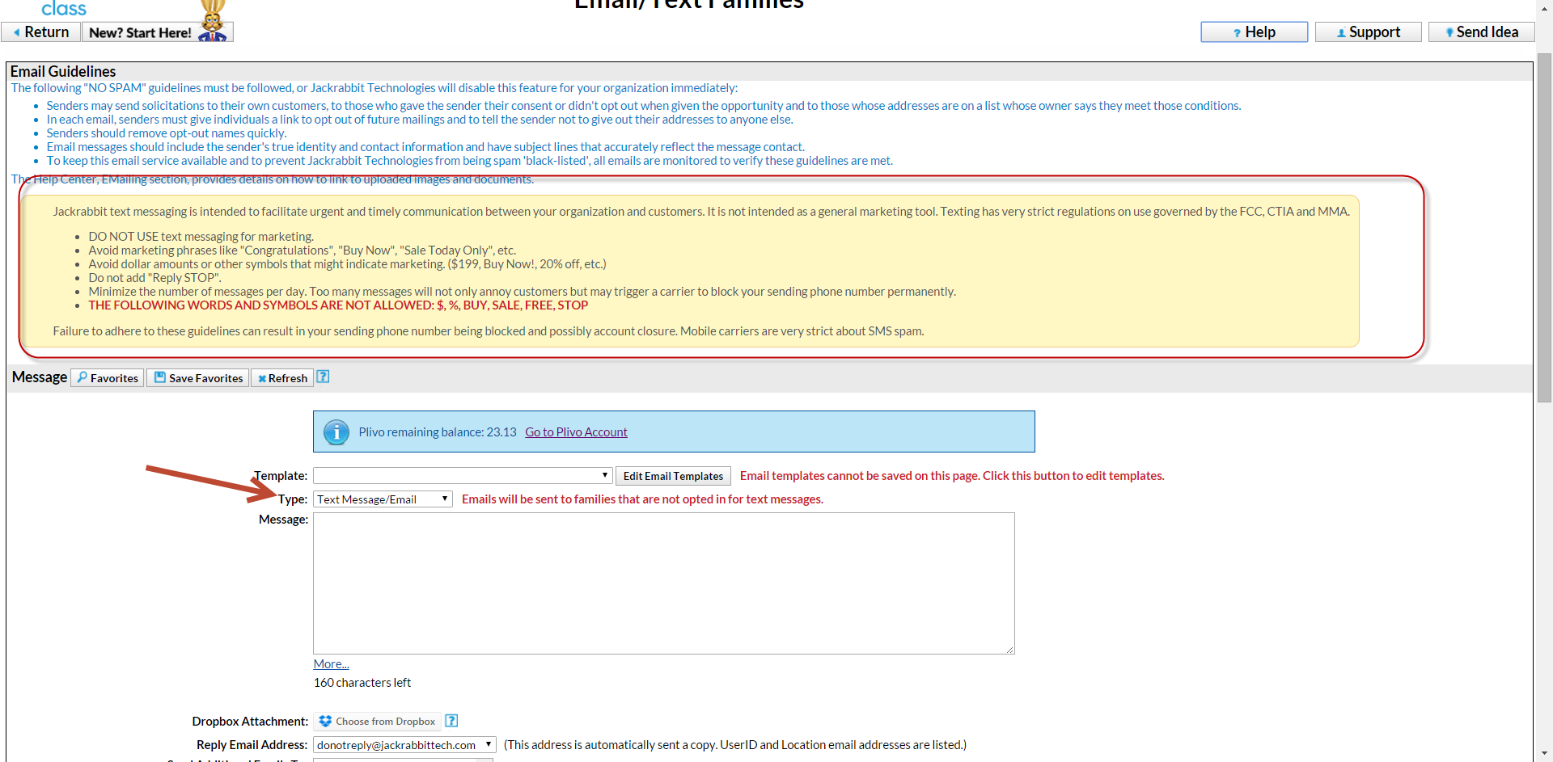The width and height of the screenshot is (1553, 762).
Task: Click the help question icon beside Refresh
Action: pos(323,377)
